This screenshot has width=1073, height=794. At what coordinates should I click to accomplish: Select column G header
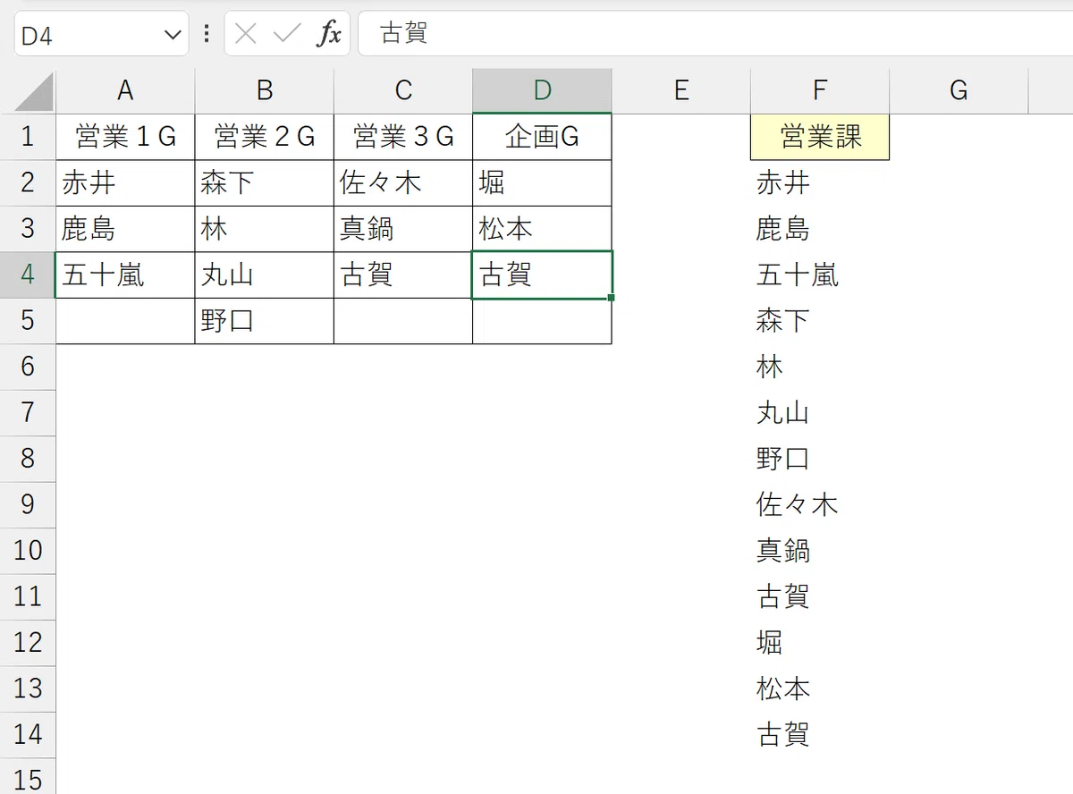click(x=959, y=90)
